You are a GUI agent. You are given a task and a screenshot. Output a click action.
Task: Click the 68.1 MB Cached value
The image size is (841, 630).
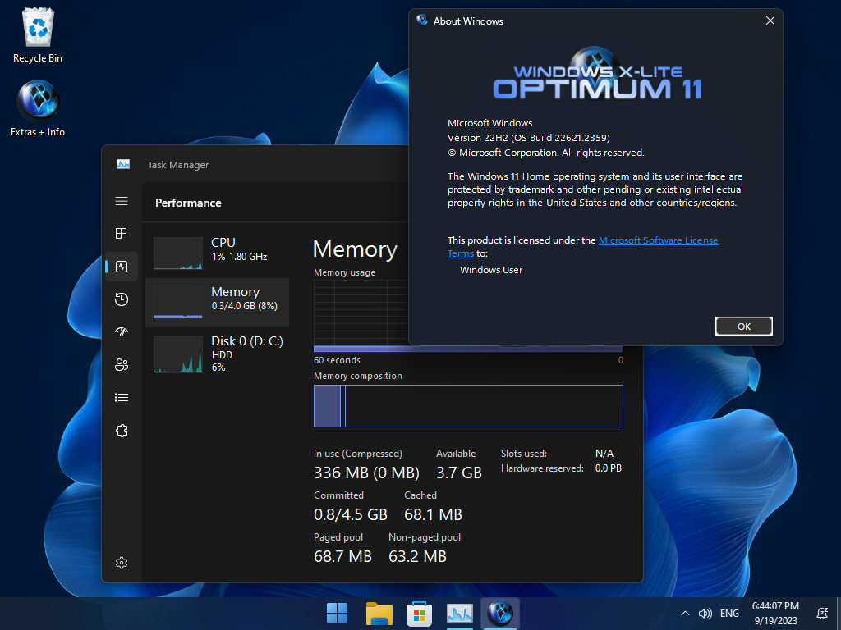click(x=433, y=514)
